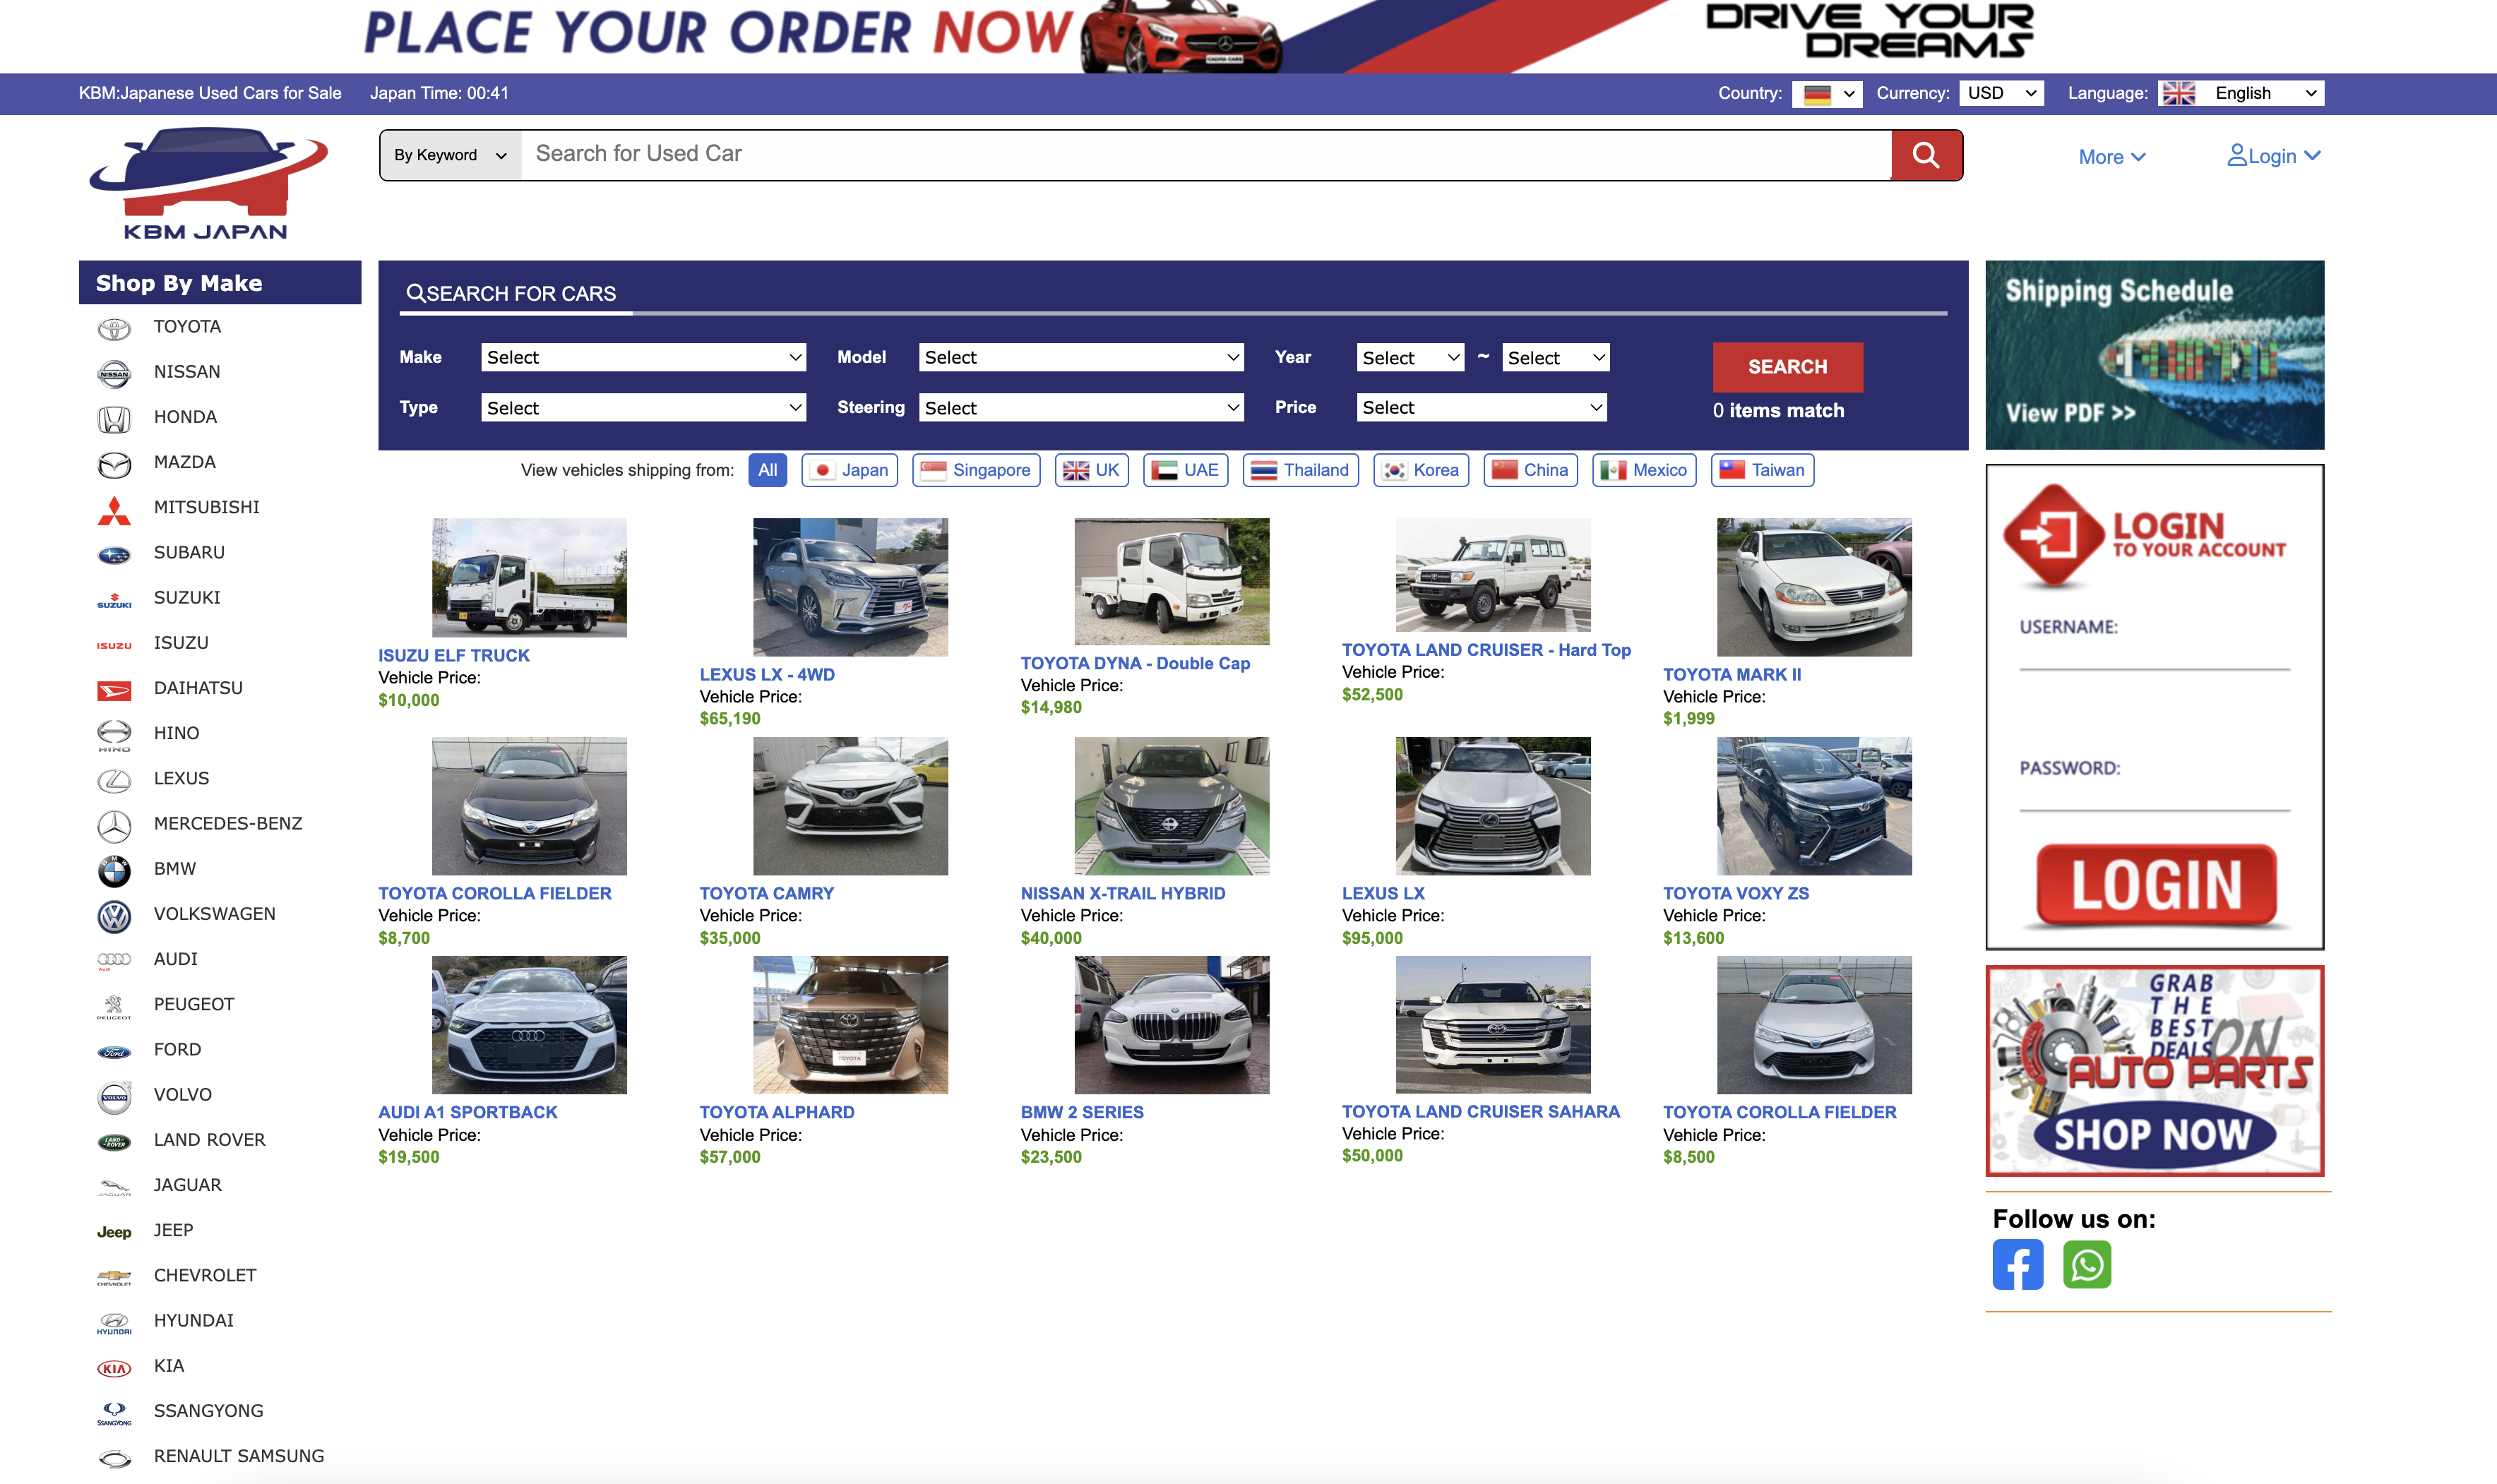Click the Lexus logo icon

(x=114, y=780)
